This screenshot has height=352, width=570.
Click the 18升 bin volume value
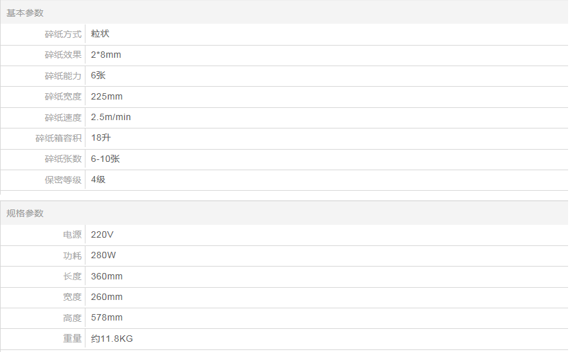point(102,138)
